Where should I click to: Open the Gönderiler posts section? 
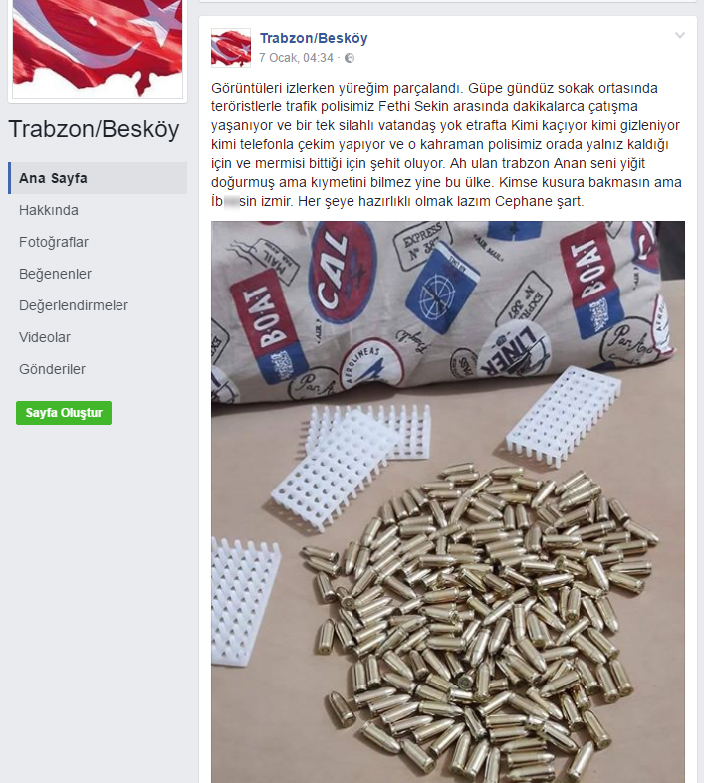[52, 369]
